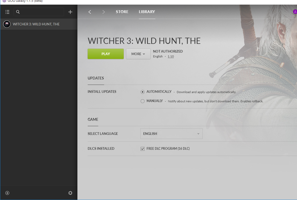
Task: Open settings gear in sidebar
Action: click(70, 193)
